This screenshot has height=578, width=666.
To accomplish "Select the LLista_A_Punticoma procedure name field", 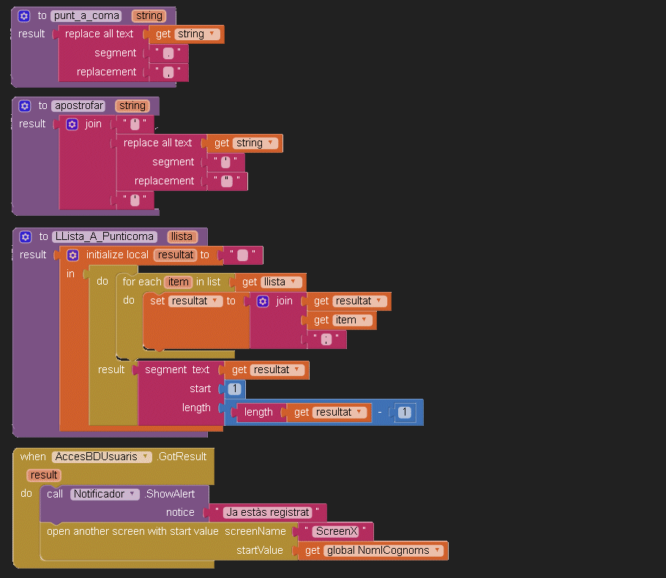I will (x=105, y=236).
